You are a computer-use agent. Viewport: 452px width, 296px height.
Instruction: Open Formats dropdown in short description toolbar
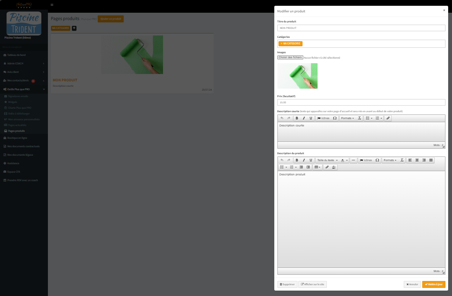pyautogui.click(x=347, y=118)
